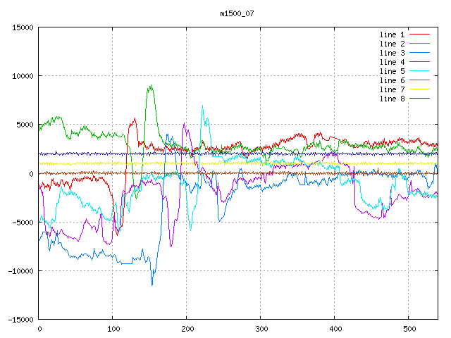The height and width of the screenshot is (338, 451).
Task: Click the purple line 4 legend sample
Action: (419, 62)
